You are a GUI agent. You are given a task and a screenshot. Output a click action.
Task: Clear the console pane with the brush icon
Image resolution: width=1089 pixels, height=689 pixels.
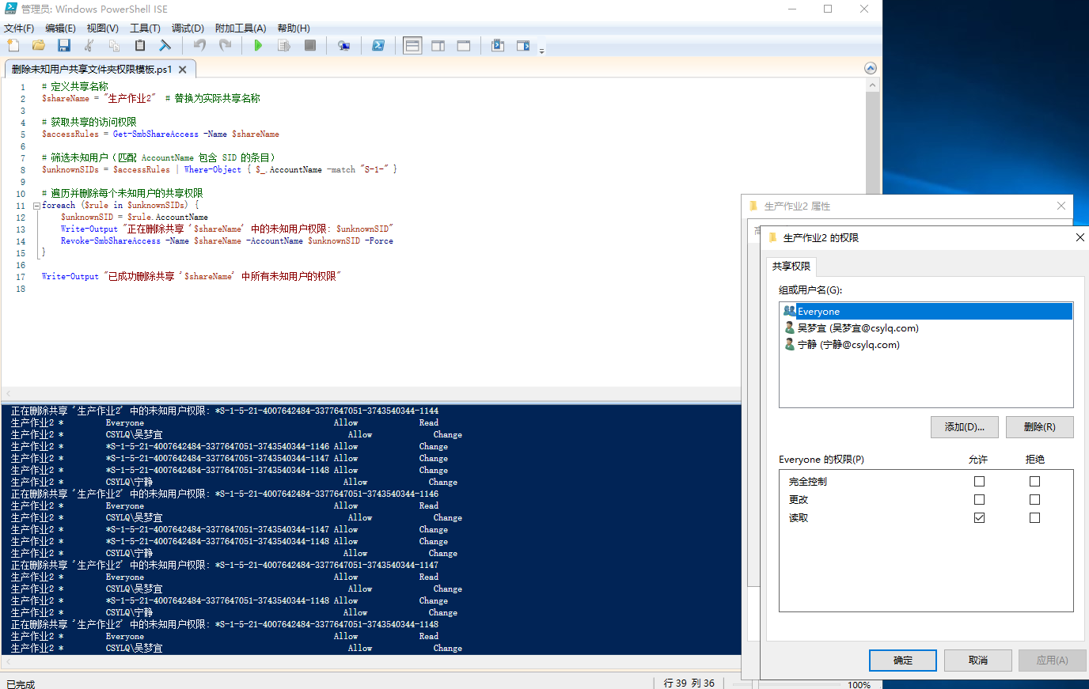165,46
